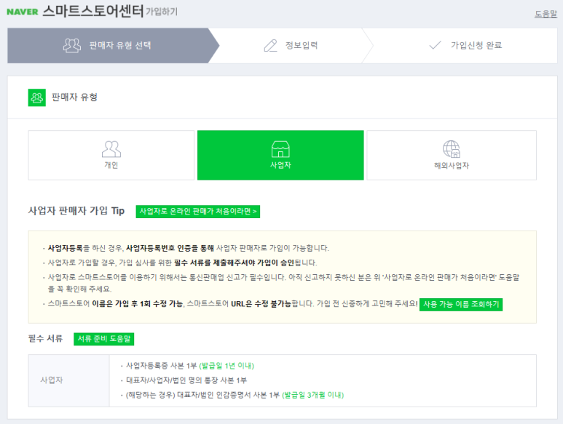Click the people icon in 판매자 유형 선택 step
The height and width of the screenshot is (424, 563).
(72, 46)
